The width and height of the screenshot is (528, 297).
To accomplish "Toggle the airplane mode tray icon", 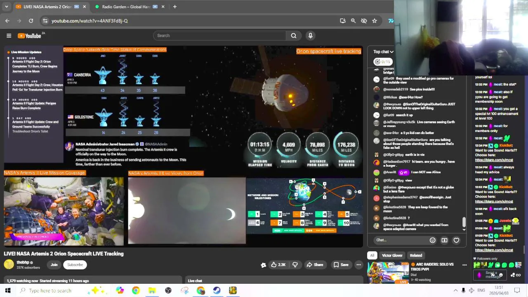I will point(471,290).
